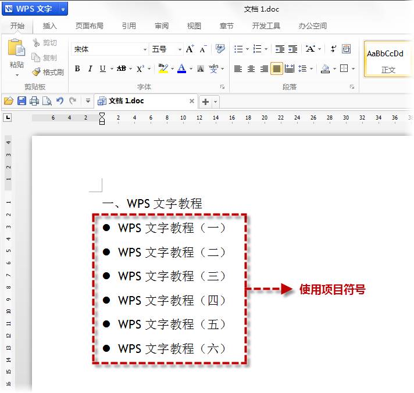The image size is (414, 393).
Task: Save the document with floppy disk icon
Action: [22, 101]
